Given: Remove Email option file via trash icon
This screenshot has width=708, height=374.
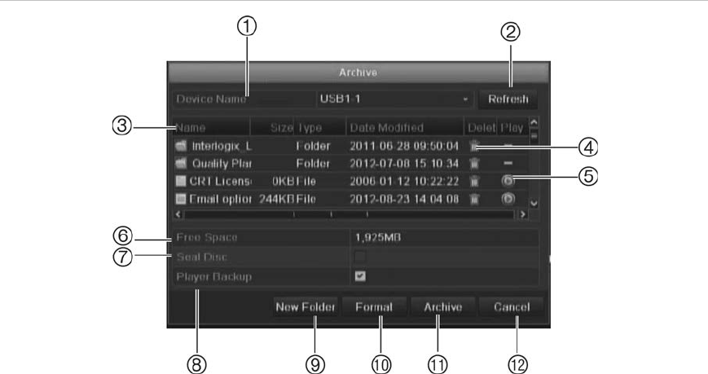Looking at the screenshot, I should 473,199.
